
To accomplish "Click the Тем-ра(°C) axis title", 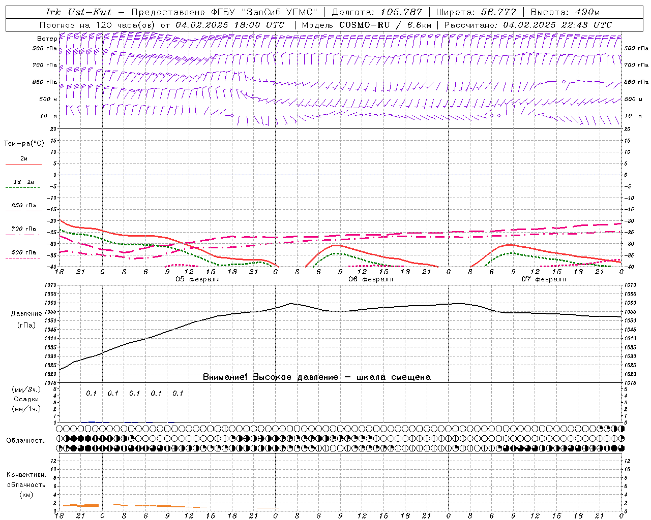I will 24,144.
